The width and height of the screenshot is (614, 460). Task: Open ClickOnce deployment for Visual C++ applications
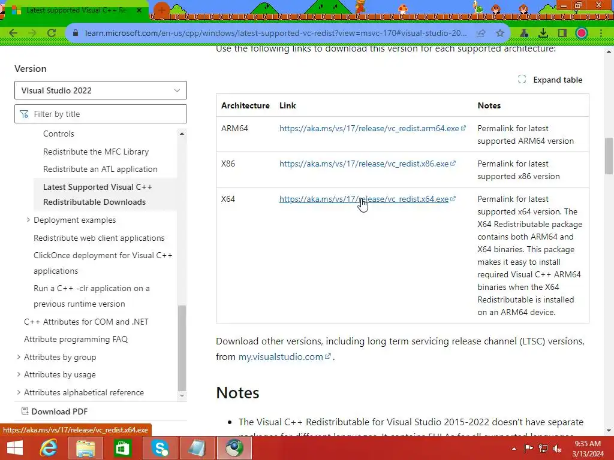[103, 263]
